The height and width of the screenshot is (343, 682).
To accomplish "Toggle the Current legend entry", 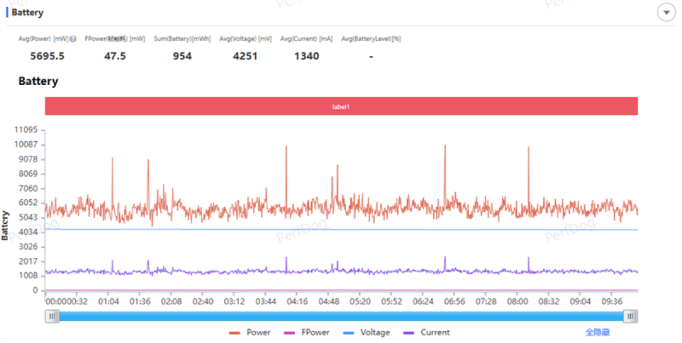I will click(427, 332).
